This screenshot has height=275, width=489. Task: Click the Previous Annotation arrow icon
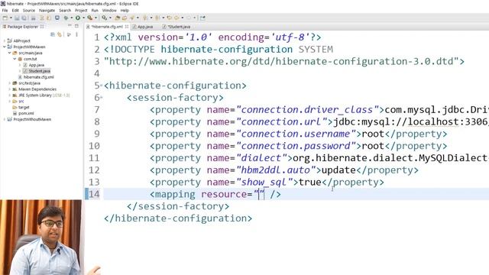click(x=157, y=18)
